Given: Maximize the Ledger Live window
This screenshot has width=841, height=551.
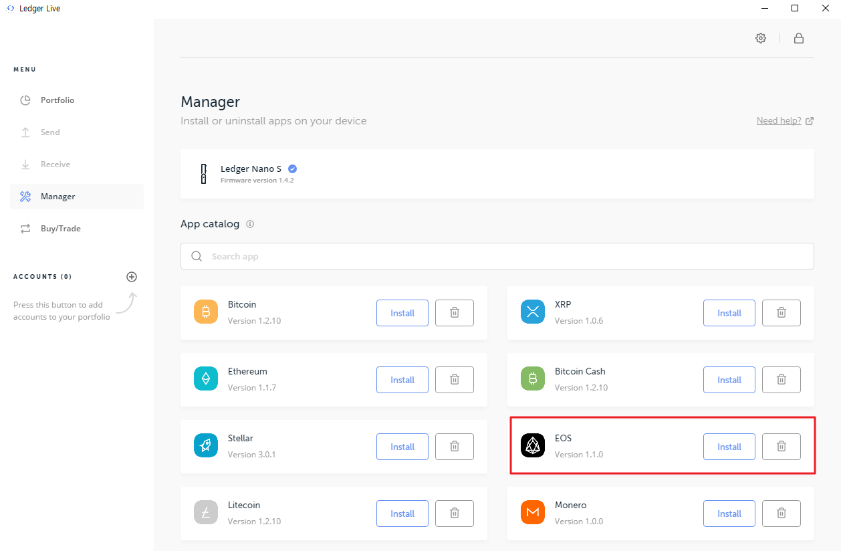Looking at the screenshot, I should coord(795,9).
